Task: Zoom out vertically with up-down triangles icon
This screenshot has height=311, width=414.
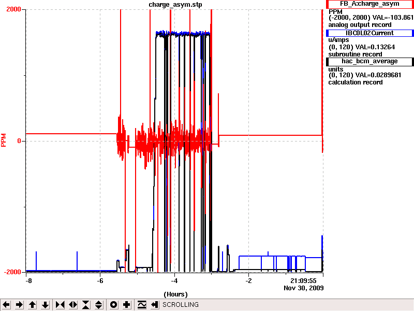Action: 99,305
